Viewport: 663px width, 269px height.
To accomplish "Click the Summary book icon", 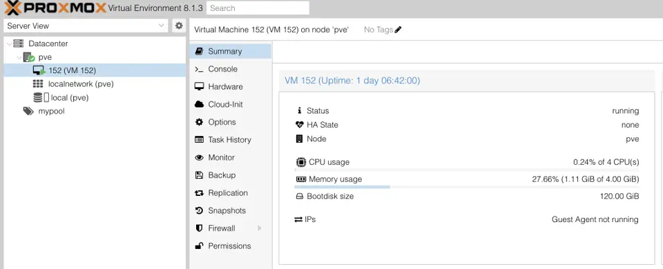I will click(199, 51).
